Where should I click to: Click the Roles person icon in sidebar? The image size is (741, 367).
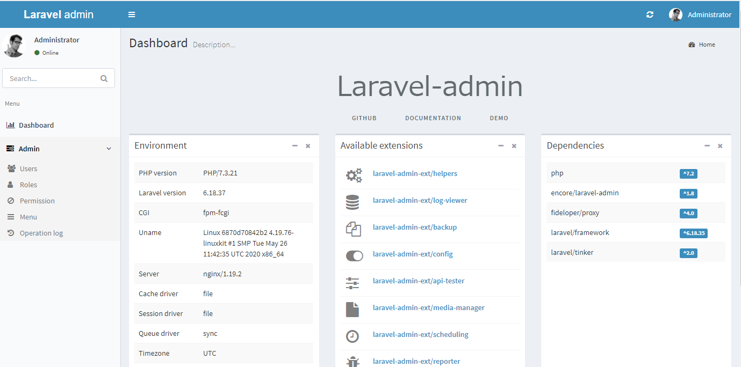click(x=10, y=185)
